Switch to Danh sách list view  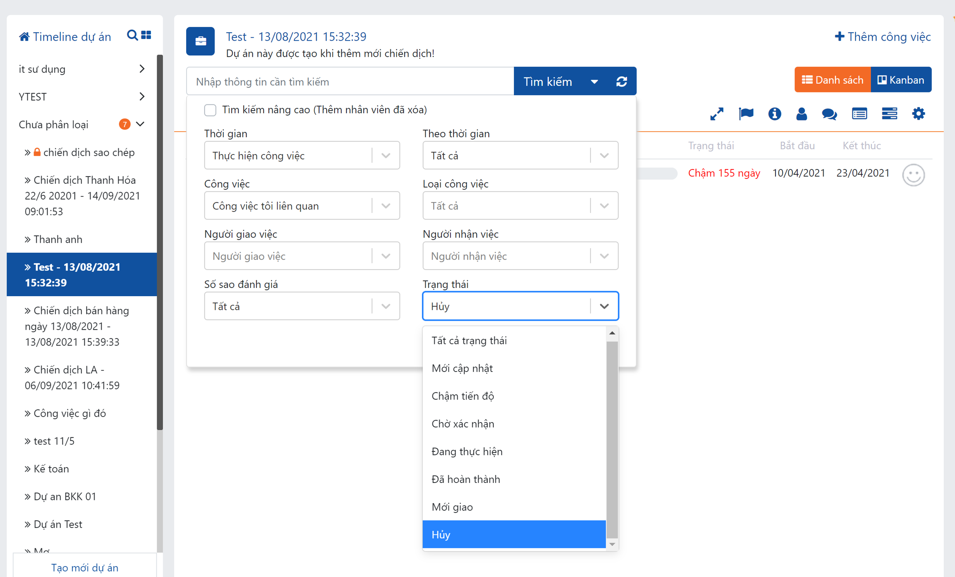pos(832,80)
